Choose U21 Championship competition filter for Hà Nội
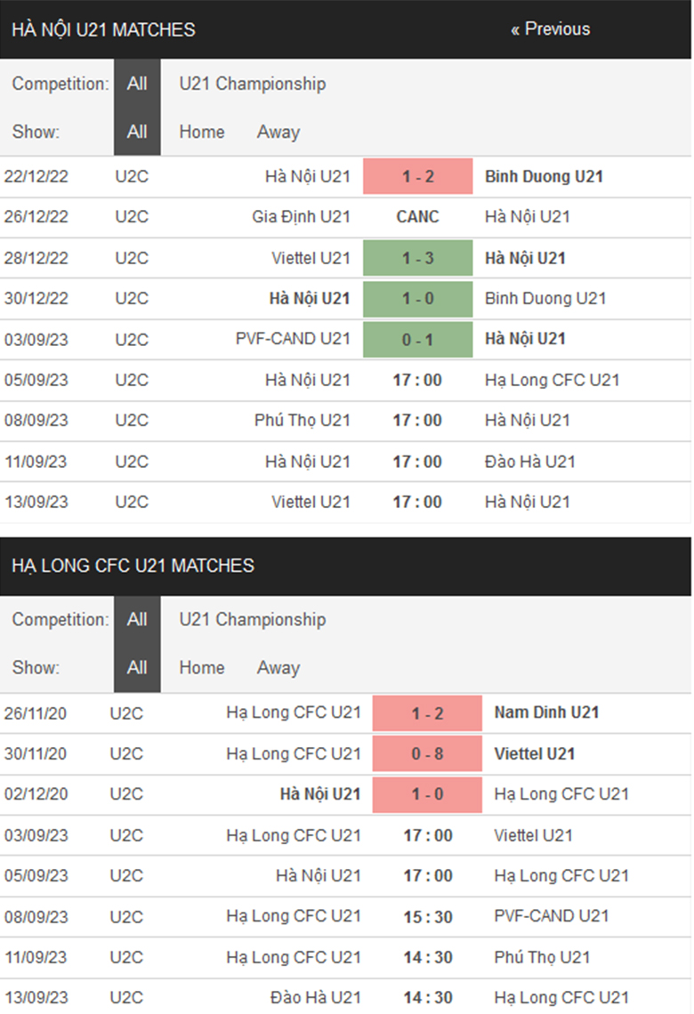 click(252, 84)
